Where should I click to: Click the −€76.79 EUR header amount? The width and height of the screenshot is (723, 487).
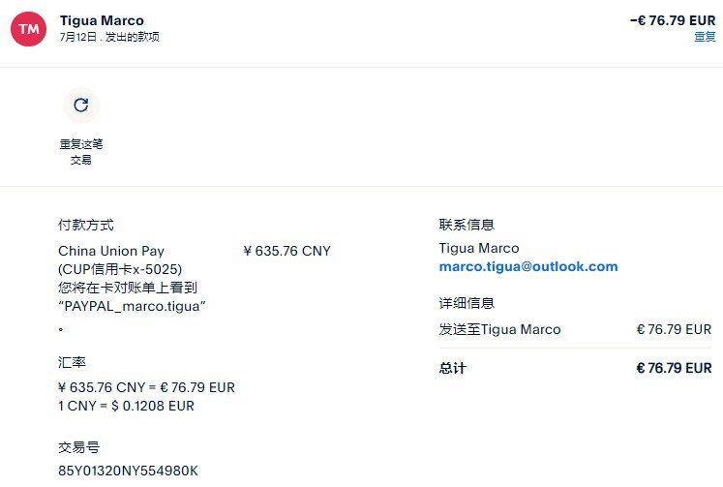pos(672,20)
